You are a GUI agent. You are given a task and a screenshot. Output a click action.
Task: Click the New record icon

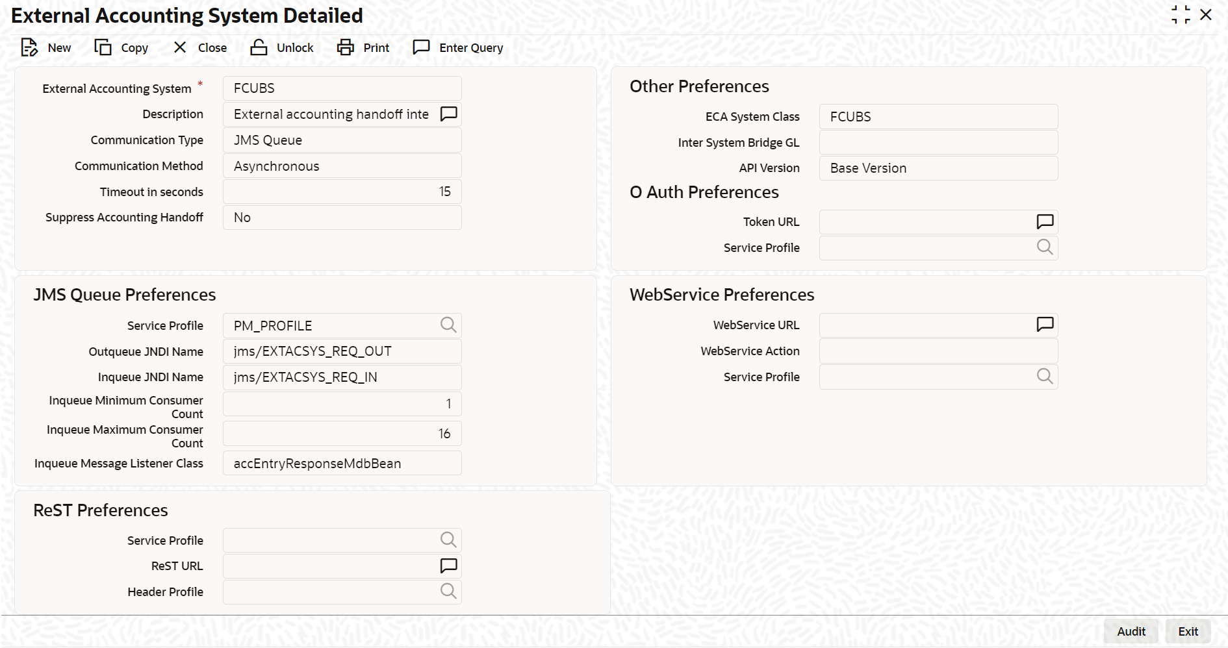point(29,47)
